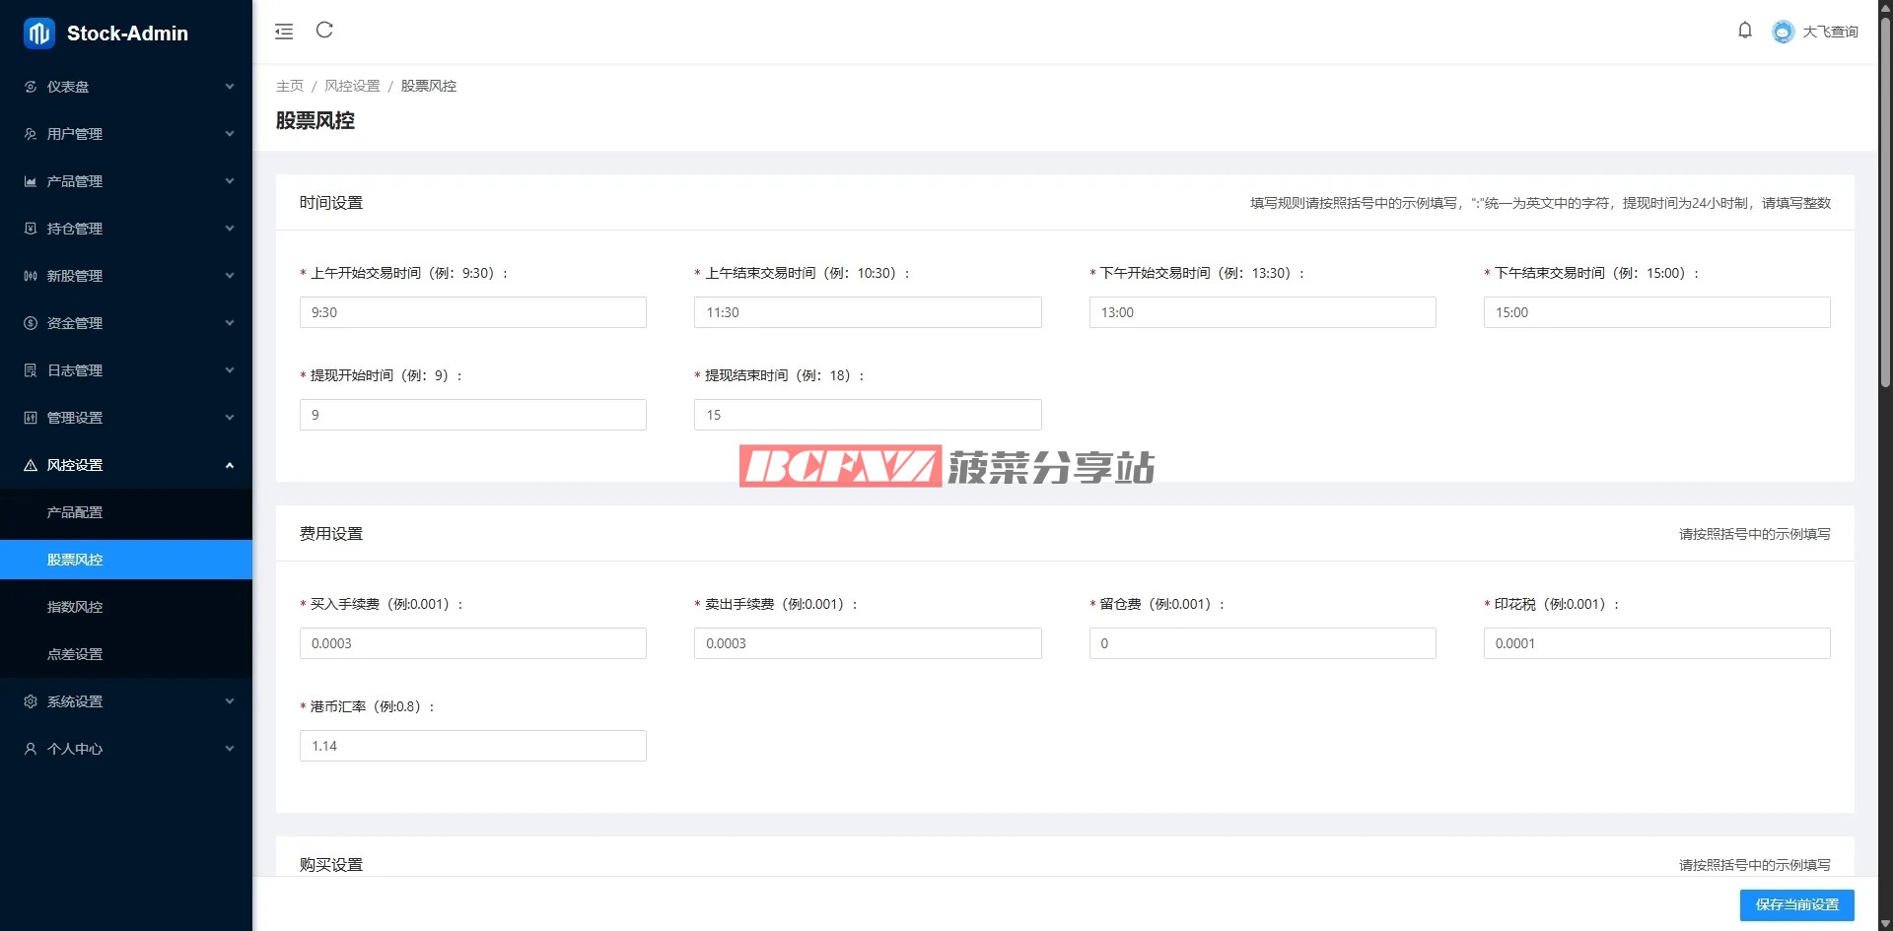The image size is (1893, 931).
Task: Open 点差设置 submenu item
Action: coord(75,654)
